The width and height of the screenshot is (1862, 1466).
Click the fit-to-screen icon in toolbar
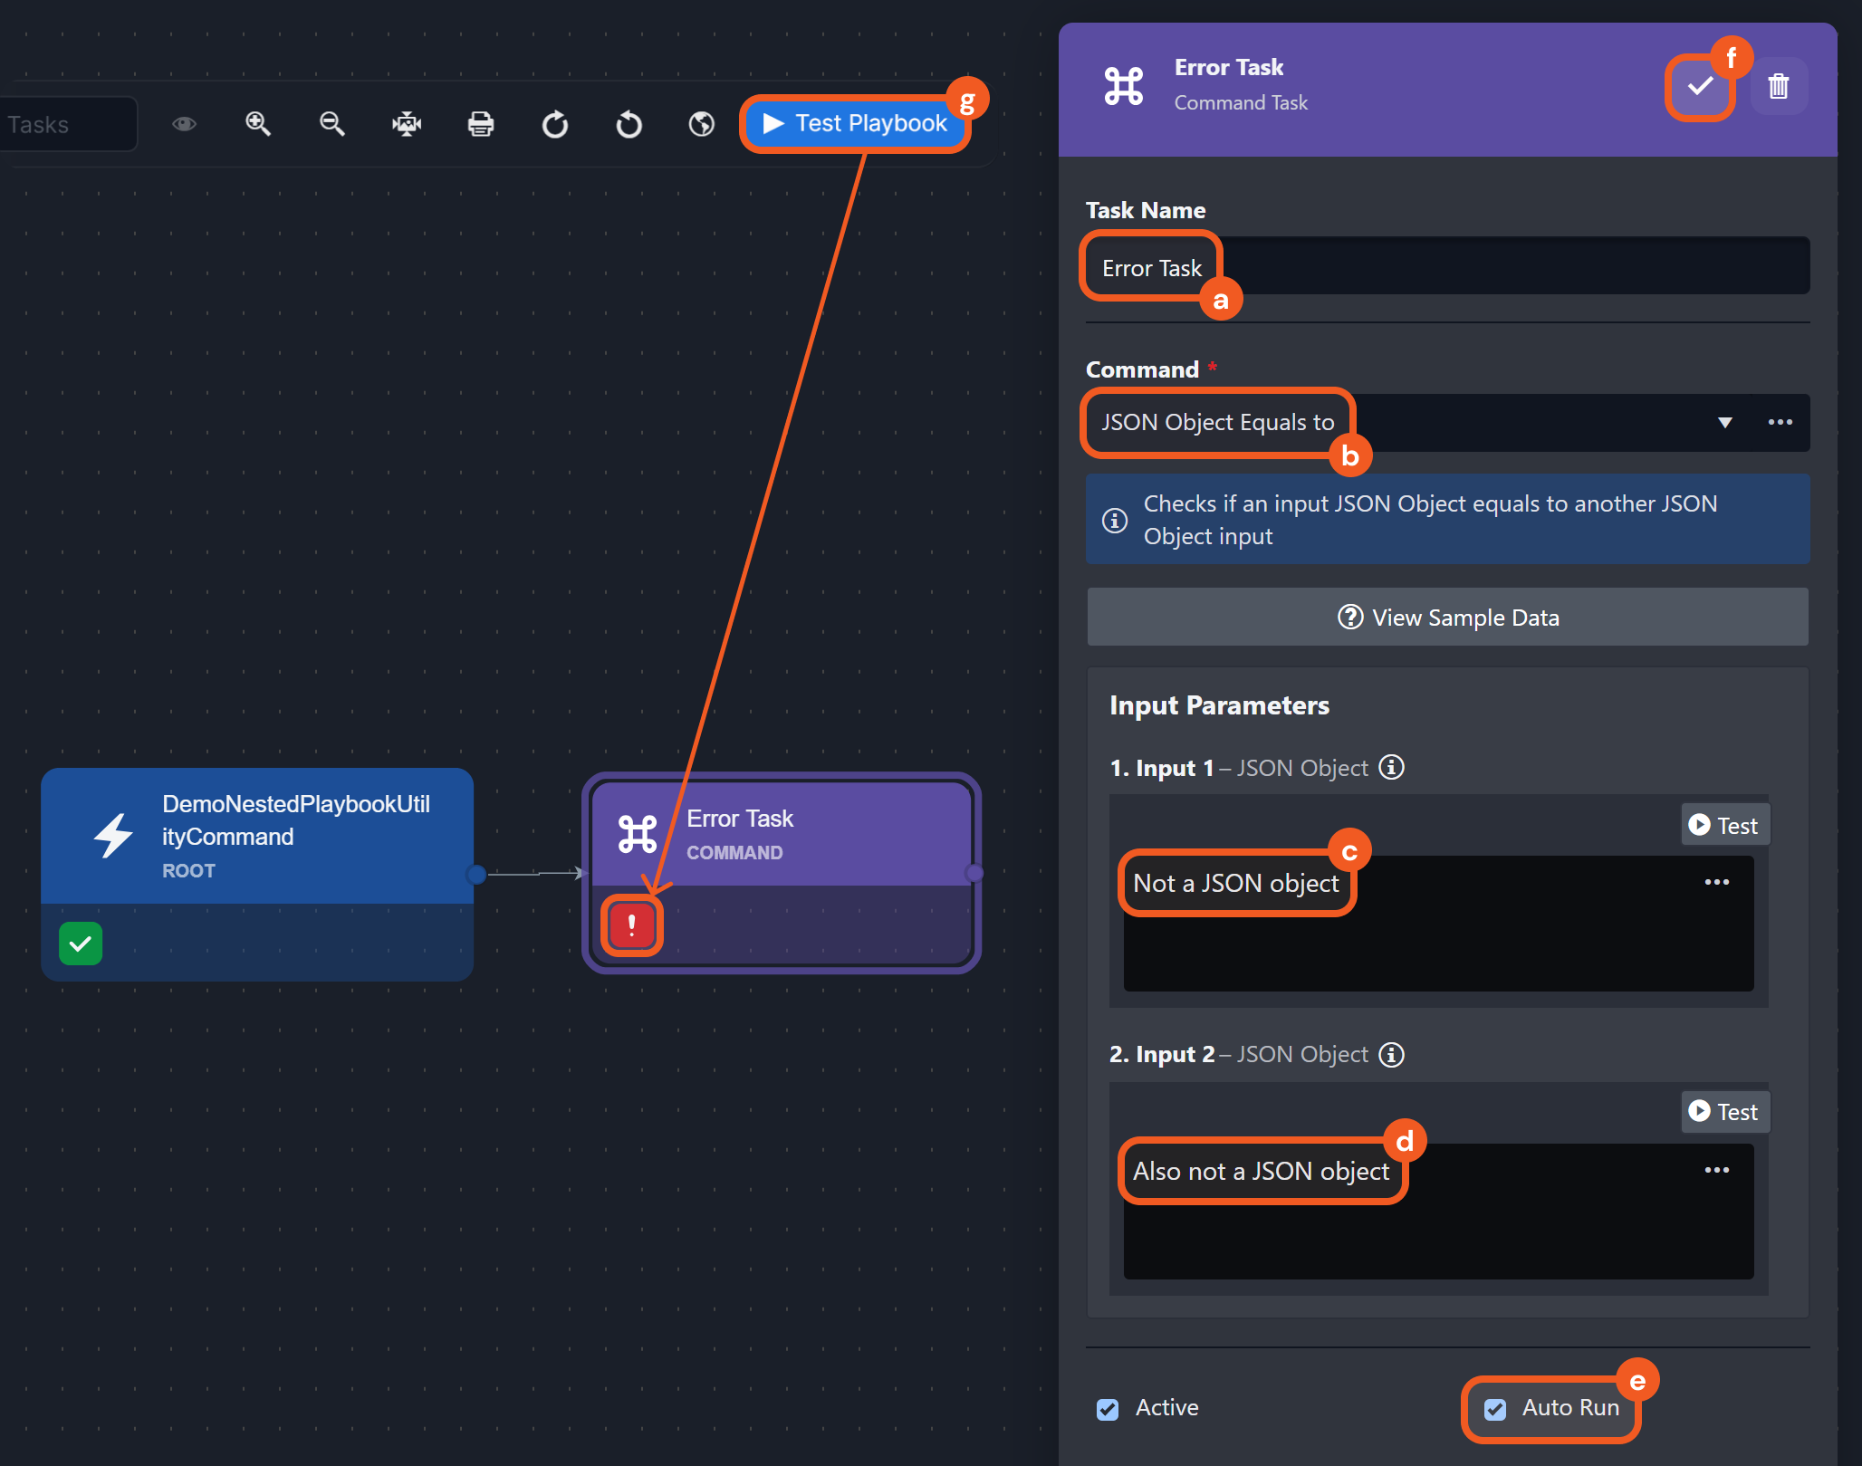coord(407,124)
